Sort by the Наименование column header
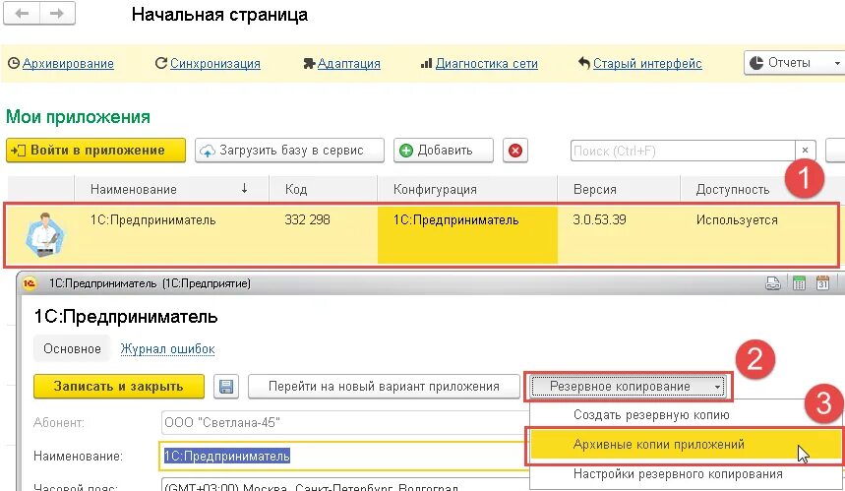Image resolution: width=845 pixels, height=491 pixels. tap(171, 189)
